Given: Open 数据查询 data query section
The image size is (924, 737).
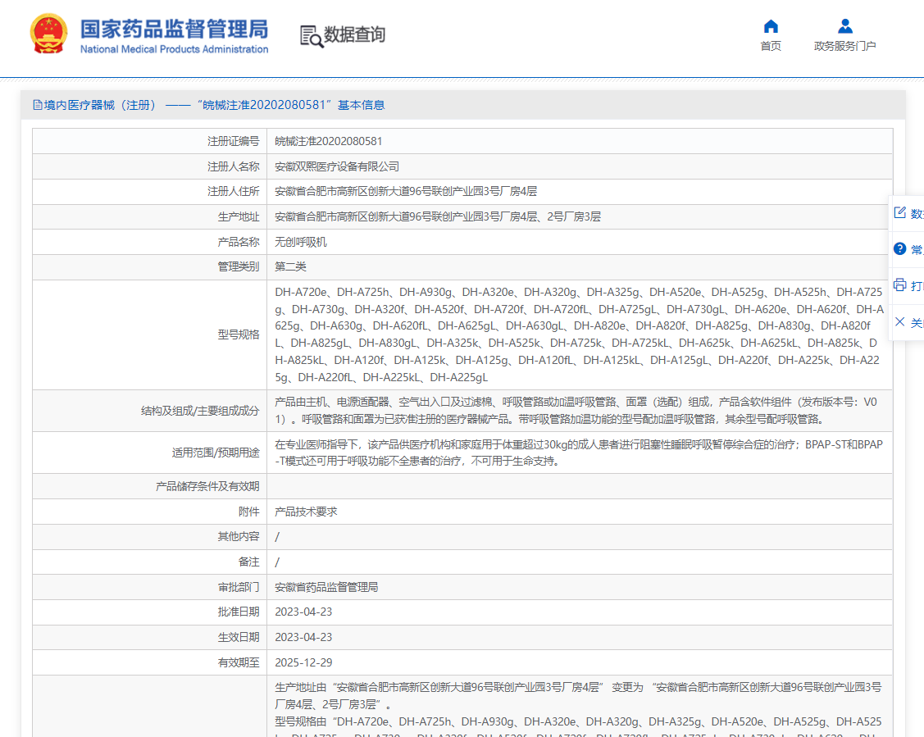Looking at the screenshot, I should pos(343,35).
